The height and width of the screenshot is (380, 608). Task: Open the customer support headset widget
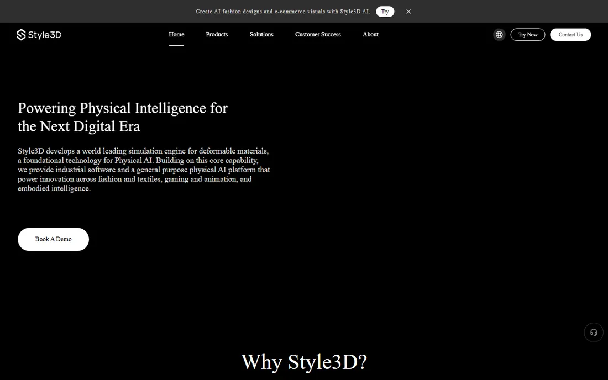pyautogui.click(x=593, y=332)
